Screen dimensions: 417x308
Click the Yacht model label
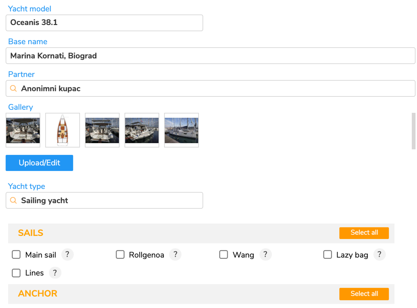pos(30,9)
